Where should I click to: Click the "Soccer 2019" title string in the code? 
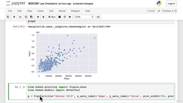tap(64, 96)
